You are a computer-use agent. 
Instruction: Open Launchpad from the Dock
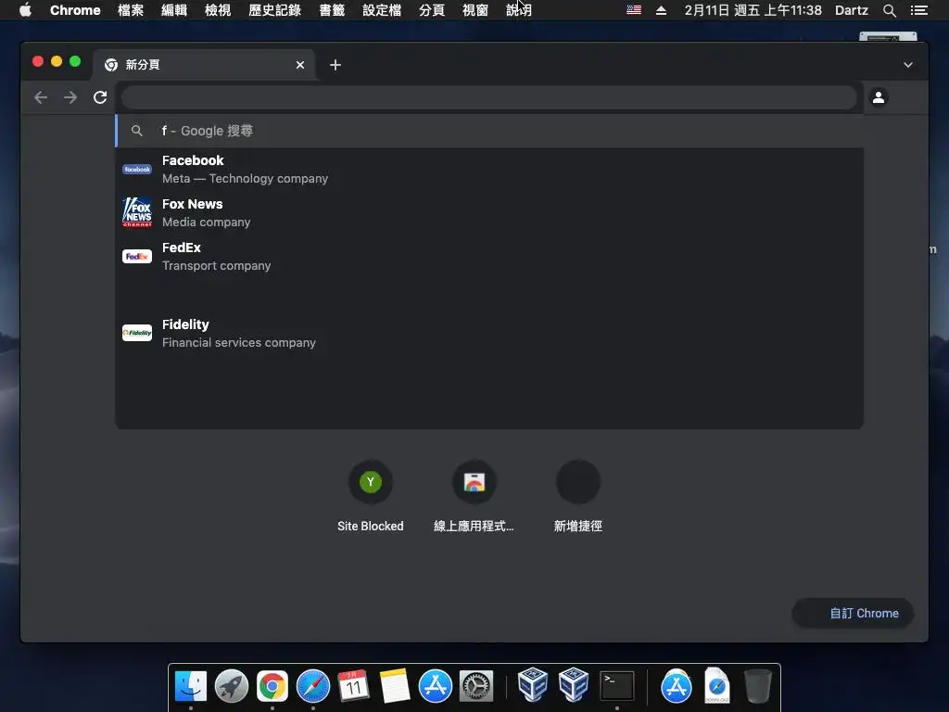pyautogui.click(x=231, y=687)
